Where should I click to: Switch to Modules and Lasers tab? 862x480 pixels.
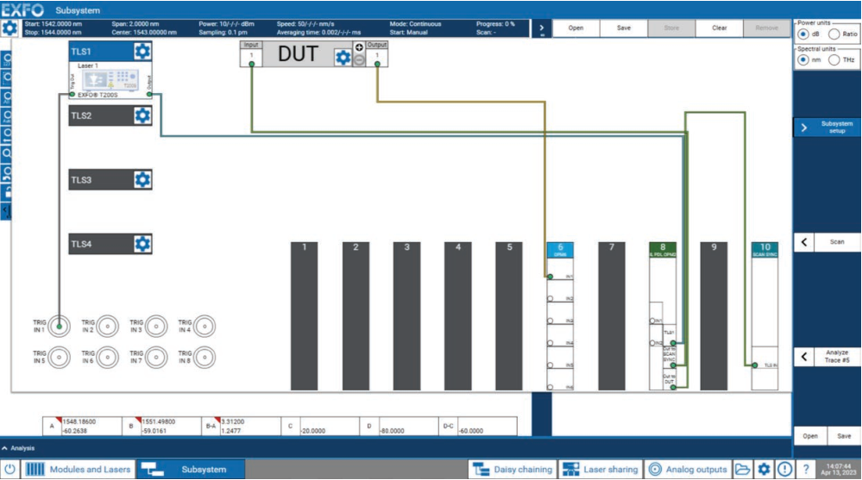point(79,470)
